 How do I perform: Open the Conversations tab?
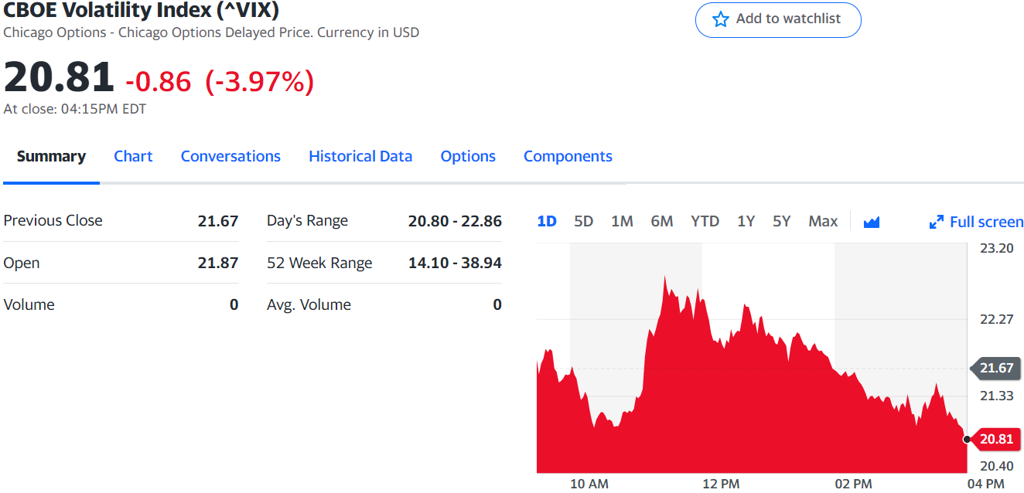point(230,156)
